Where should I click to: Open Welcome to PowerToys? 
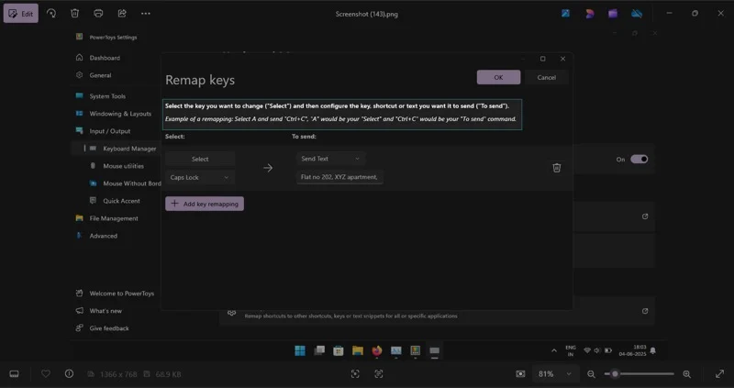(122, 294)
